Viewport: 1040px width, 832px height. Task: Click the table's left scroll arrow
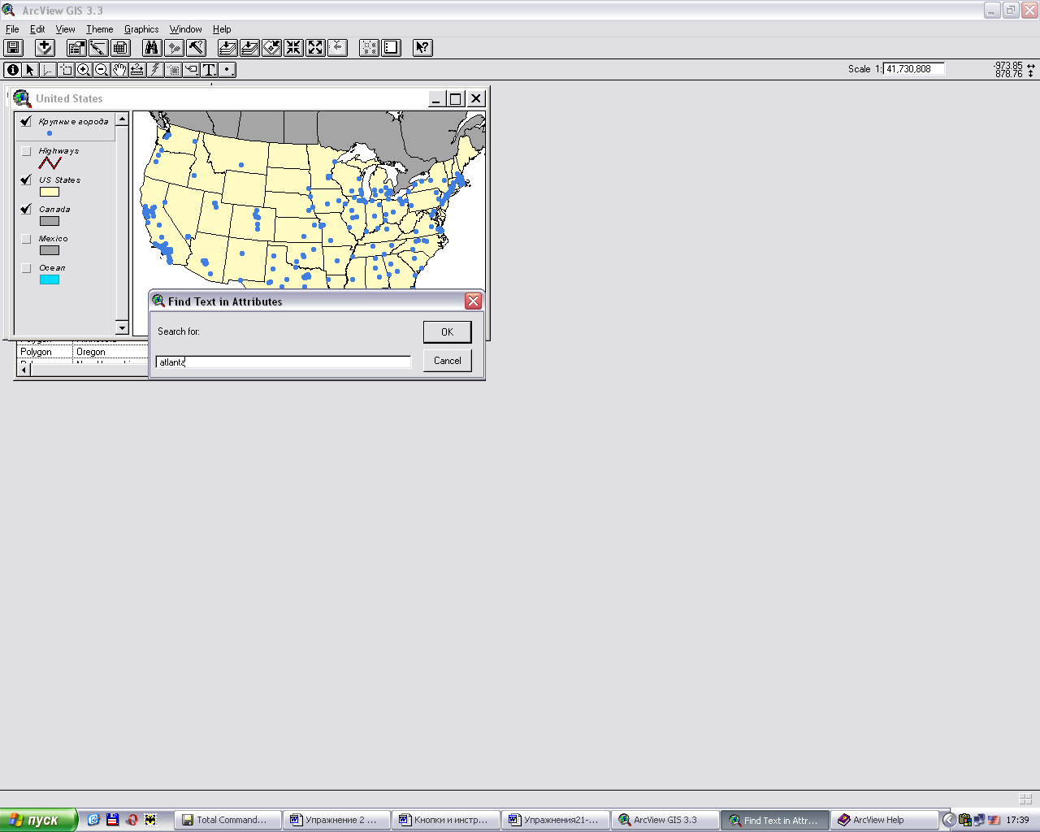[x=24, y=370]
